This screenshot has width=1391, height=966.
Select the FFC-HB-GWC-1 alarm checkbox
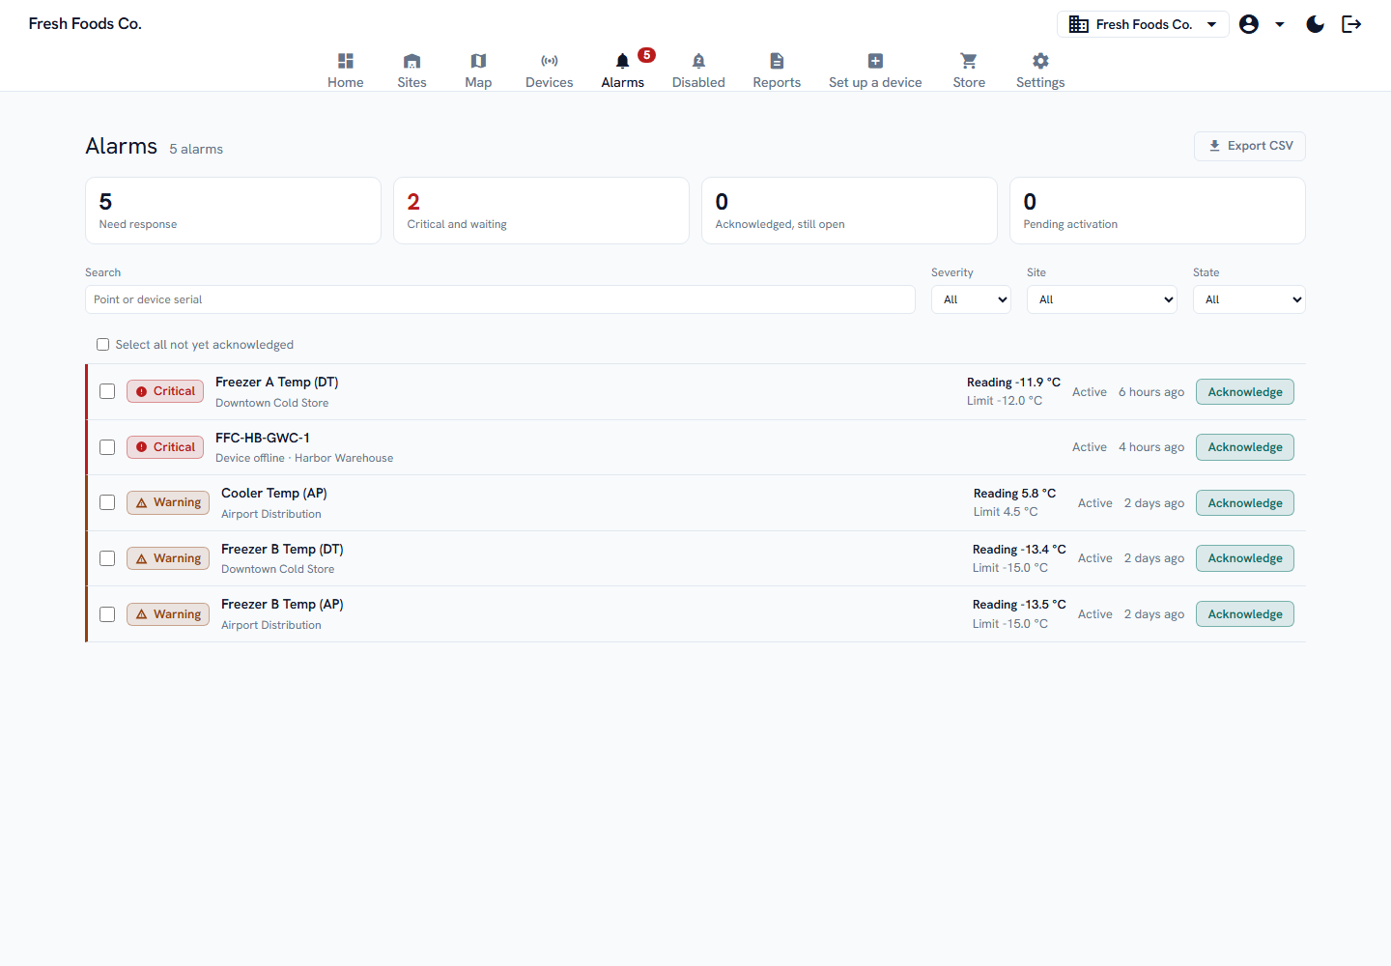(x=107, y=447)
